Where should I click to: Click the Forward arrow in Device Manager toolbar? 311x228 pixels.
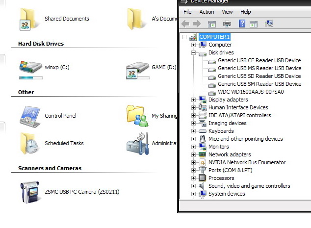tap(197, 24)
